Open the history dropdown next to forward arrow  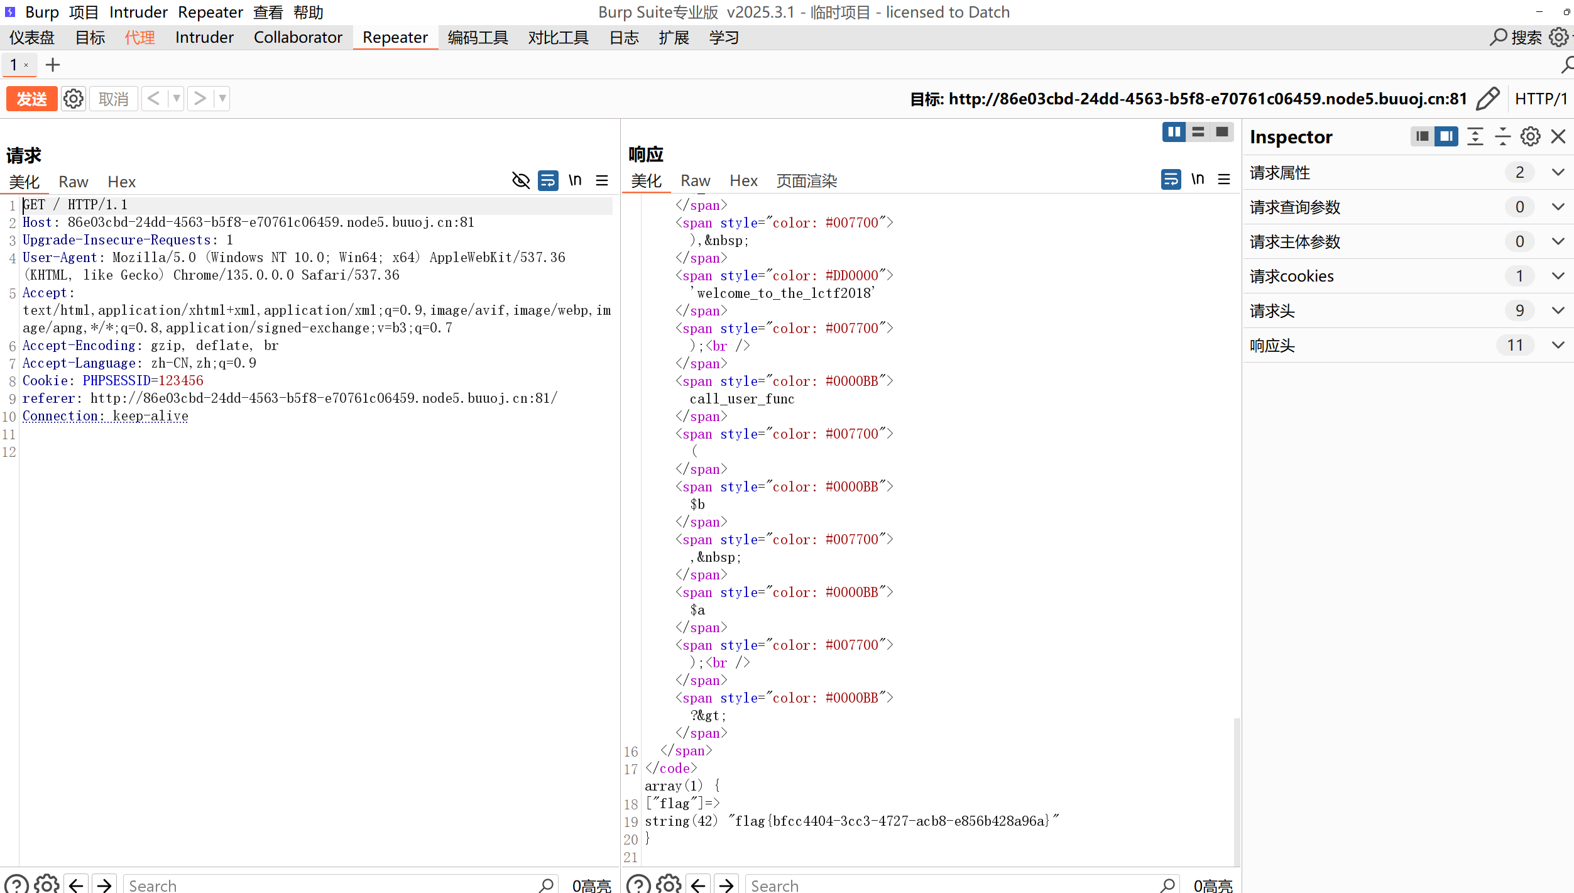(x=222, y=99)
